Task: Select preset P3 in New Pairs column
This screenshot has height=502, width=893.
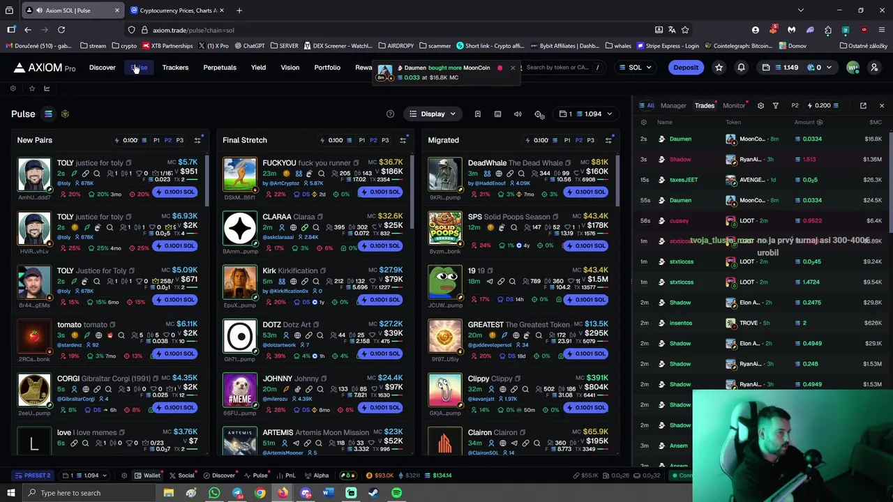Action: click(179, 140)
